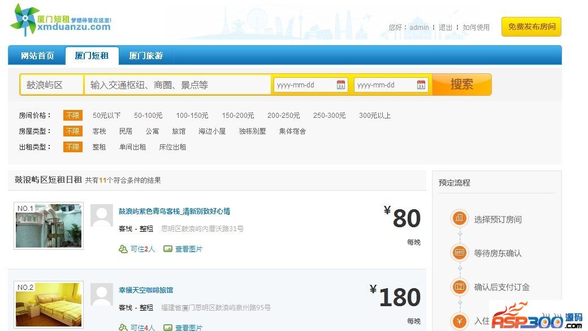Screen dimensions: 588x331
Task: Click the 等待房东确认 step icon
Action: [459, 253]
